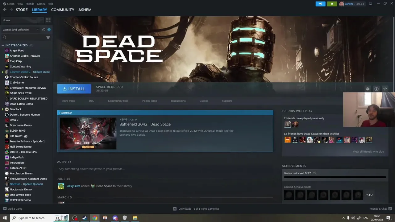Viewport: 395px width, 222px height.
Task: Open the taskbar volume icon
Action: [353, 218]
